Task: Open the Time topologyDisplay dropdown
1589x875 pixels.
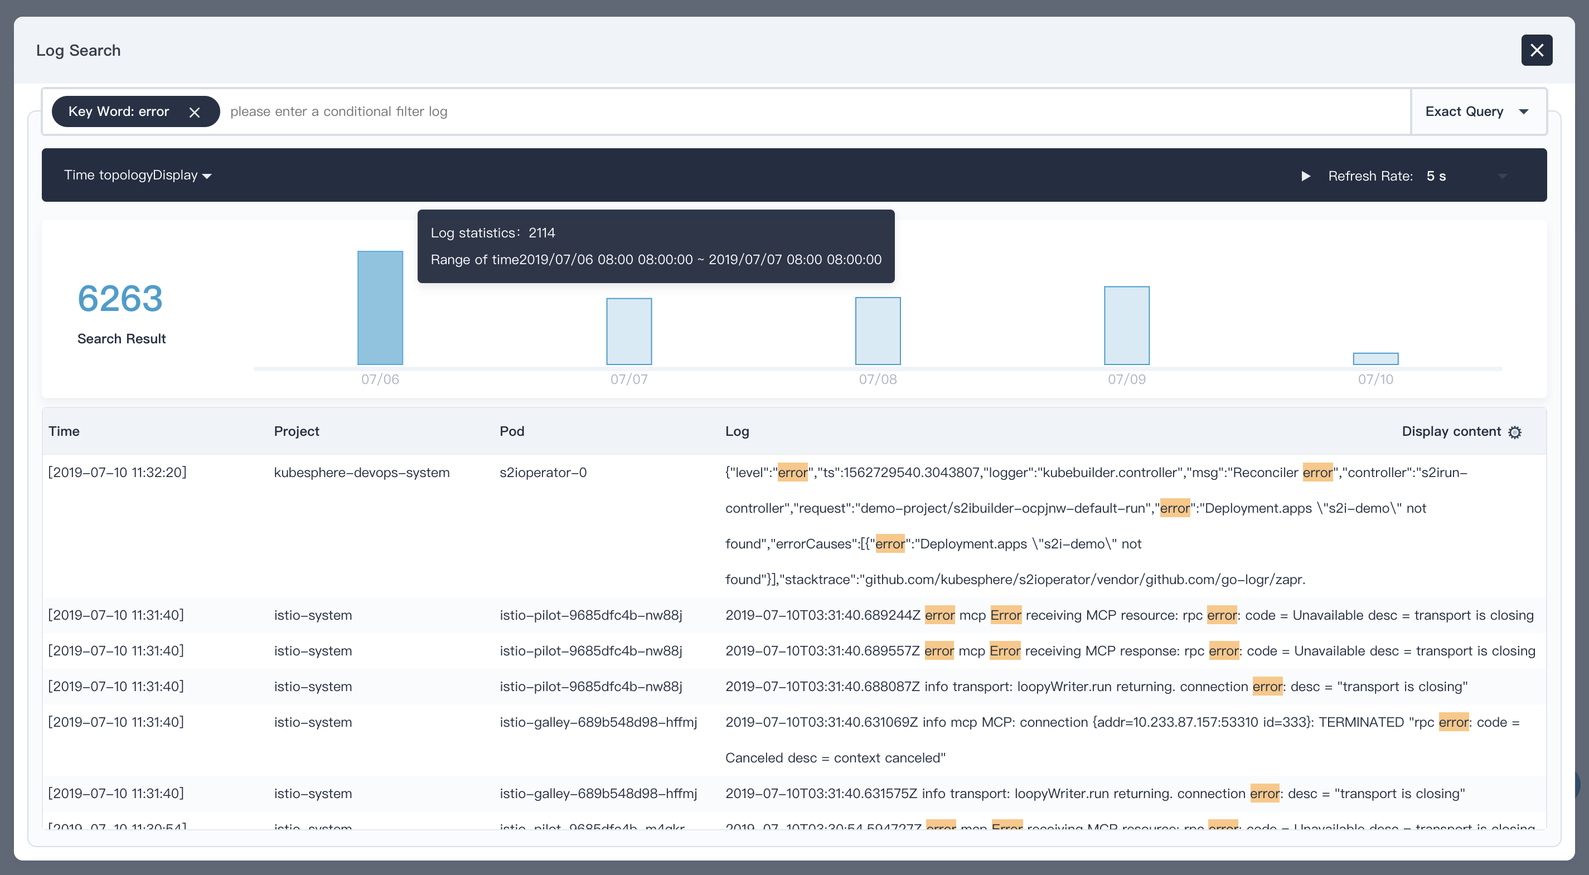Action: [138, 175]
